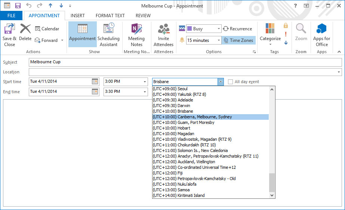Expand the Show As Busy dropdown
This screenshot has height=210, width=345.
tap(219, 29)
